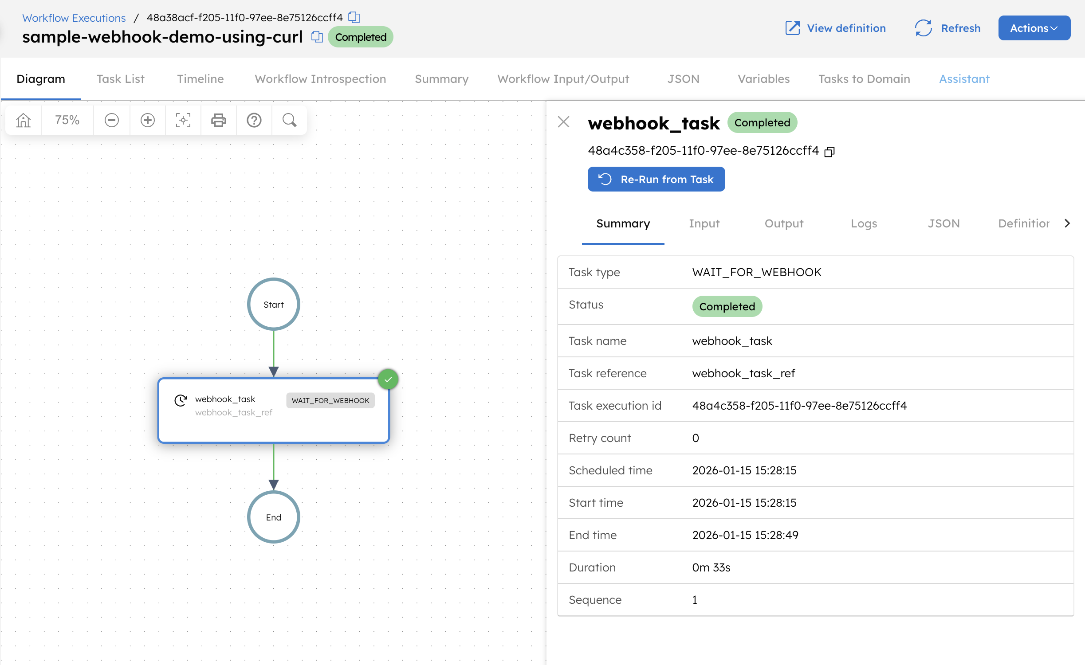Click the WAIT_FOR_WEBHOOK badge on task node
The width and height of the screenshot is (1085, 665).
point(330,400)
